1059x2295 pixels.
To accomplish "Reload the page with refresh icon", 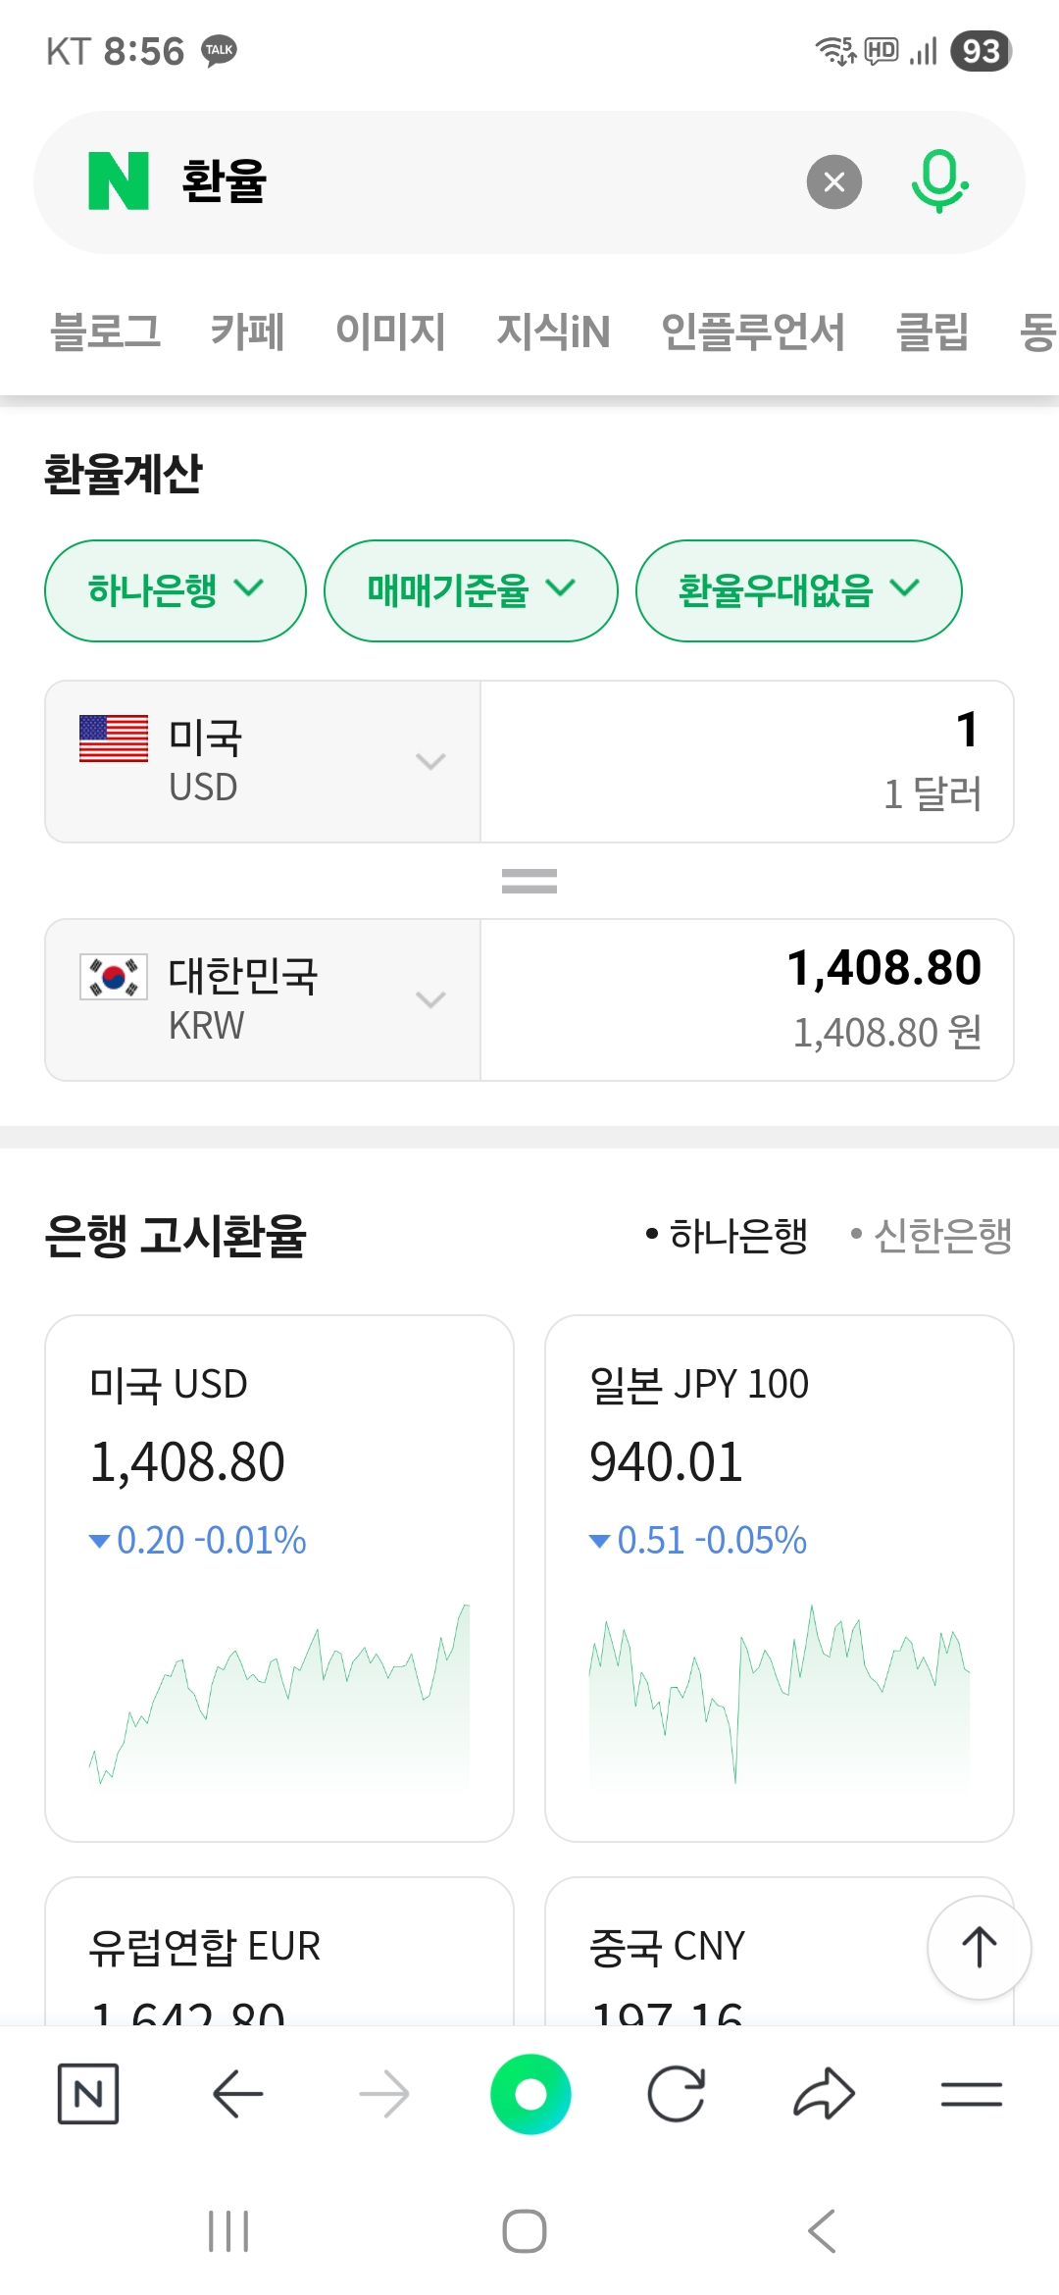I will coord(677,2094).
